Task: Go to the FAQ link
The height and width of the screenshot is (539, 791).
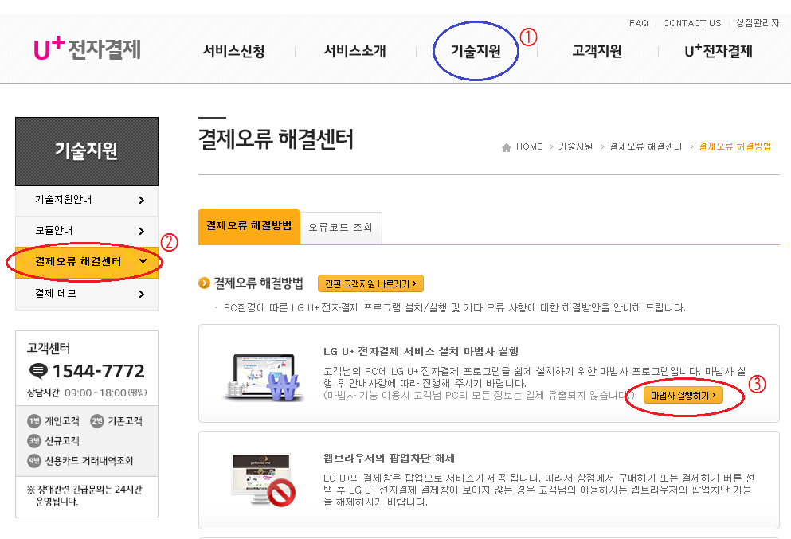Action: tap(639, 23)
